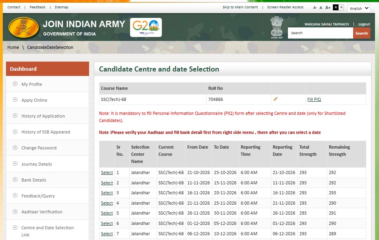
Task: Open Screen Reader Access link
Action: click(x=285, y=7)
